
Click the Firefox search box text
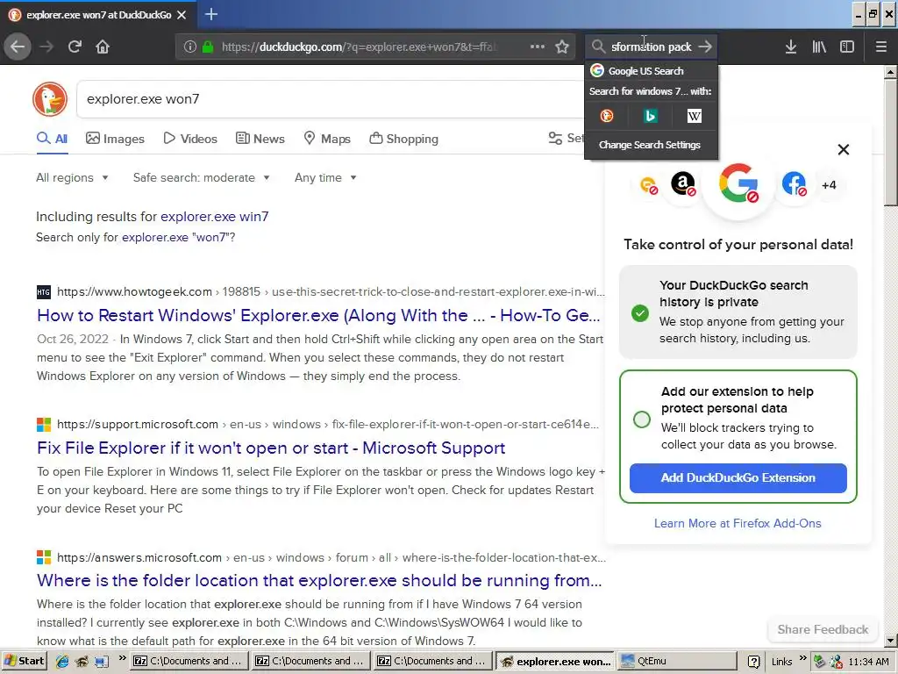652,47
